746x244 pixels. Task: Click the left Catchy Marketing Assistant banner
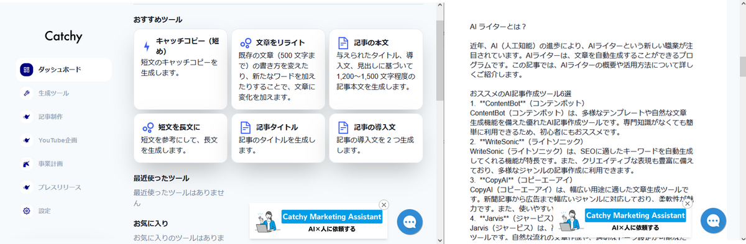tap(318, 221)
